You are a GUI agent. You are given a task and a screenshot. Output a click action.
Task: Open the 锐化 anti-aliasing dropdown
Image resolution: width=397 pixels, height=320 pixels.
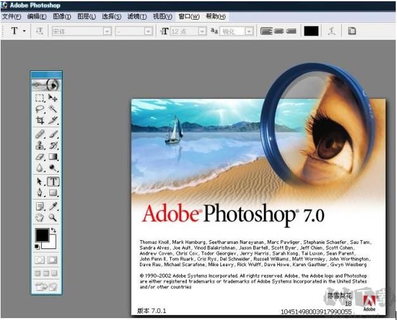[249, 32]
